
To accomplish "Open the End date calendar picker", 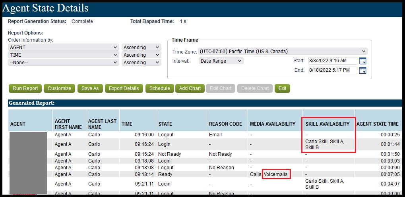I will coord(363,70).
